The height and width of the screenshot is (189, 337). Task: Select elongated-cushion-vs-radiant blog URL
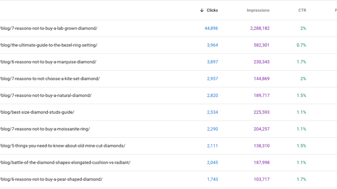point(65,163)
